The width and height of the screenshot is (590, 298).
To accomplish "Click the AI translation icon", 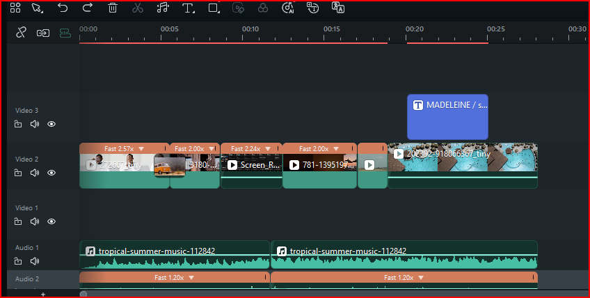I will pyautogui.click(x=338, y=8).
